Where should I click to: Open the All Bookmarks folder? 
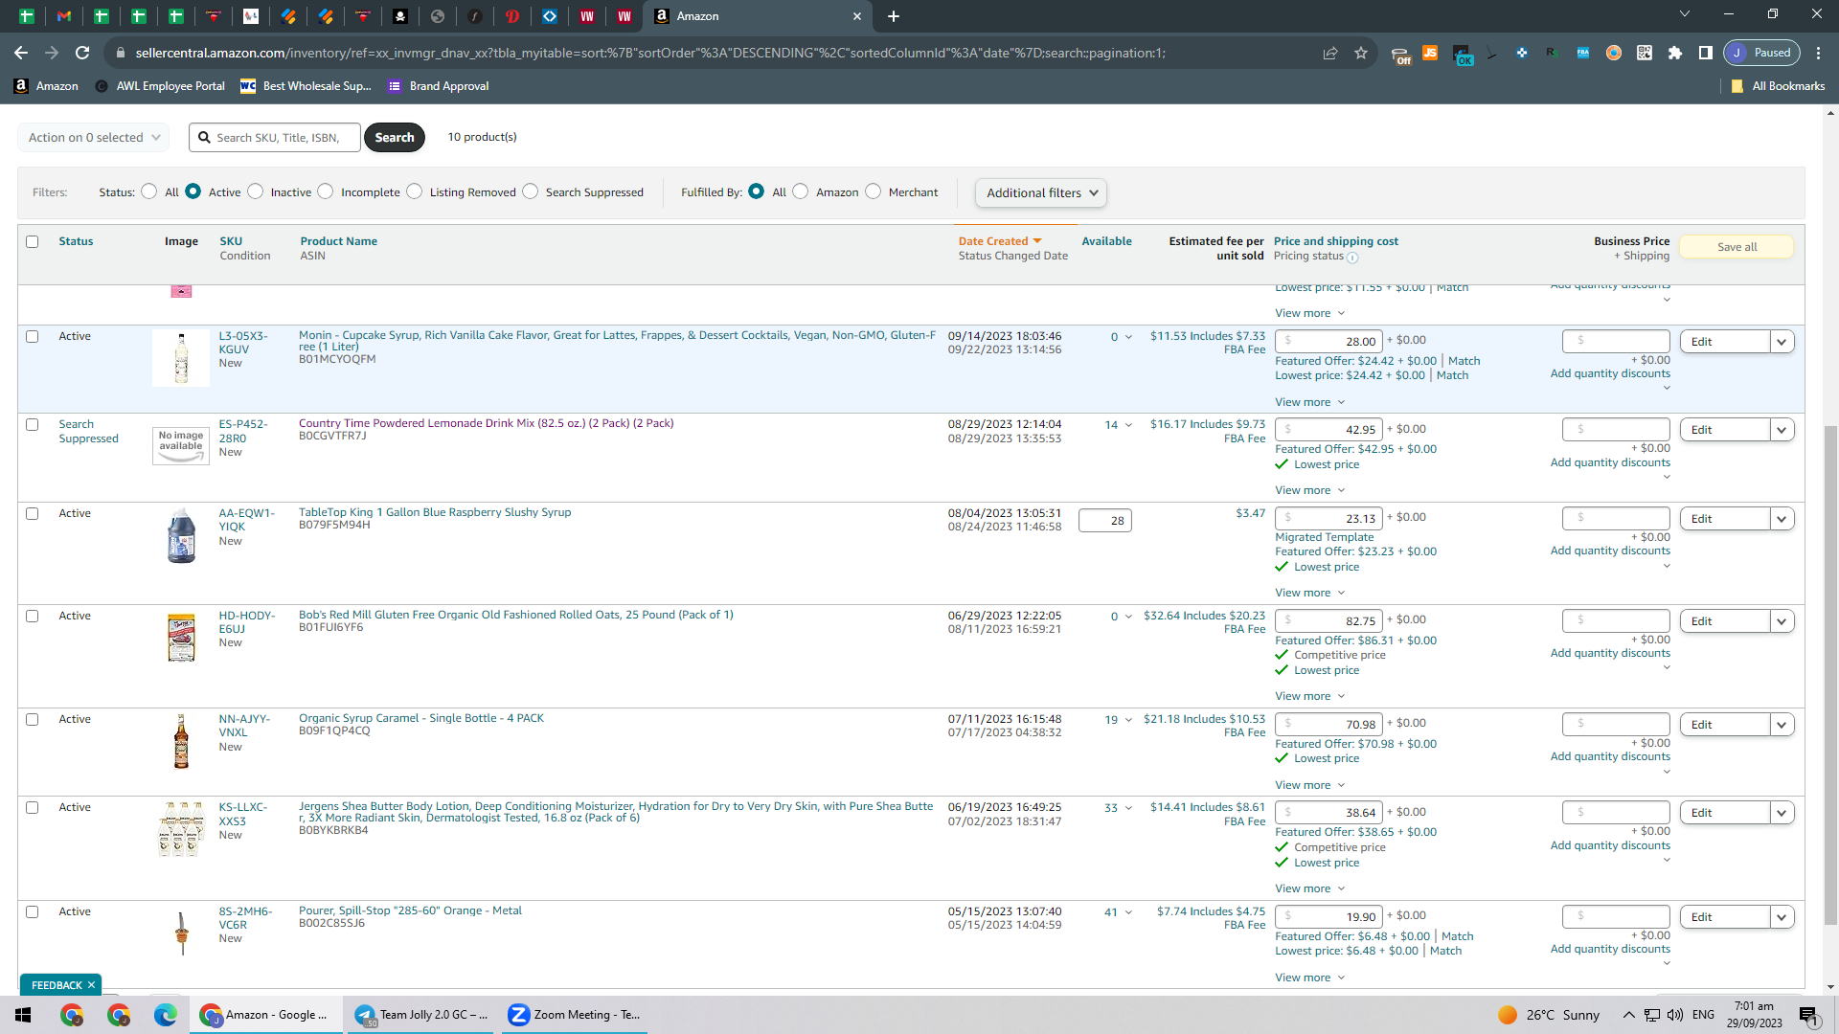coord(1778,86)
